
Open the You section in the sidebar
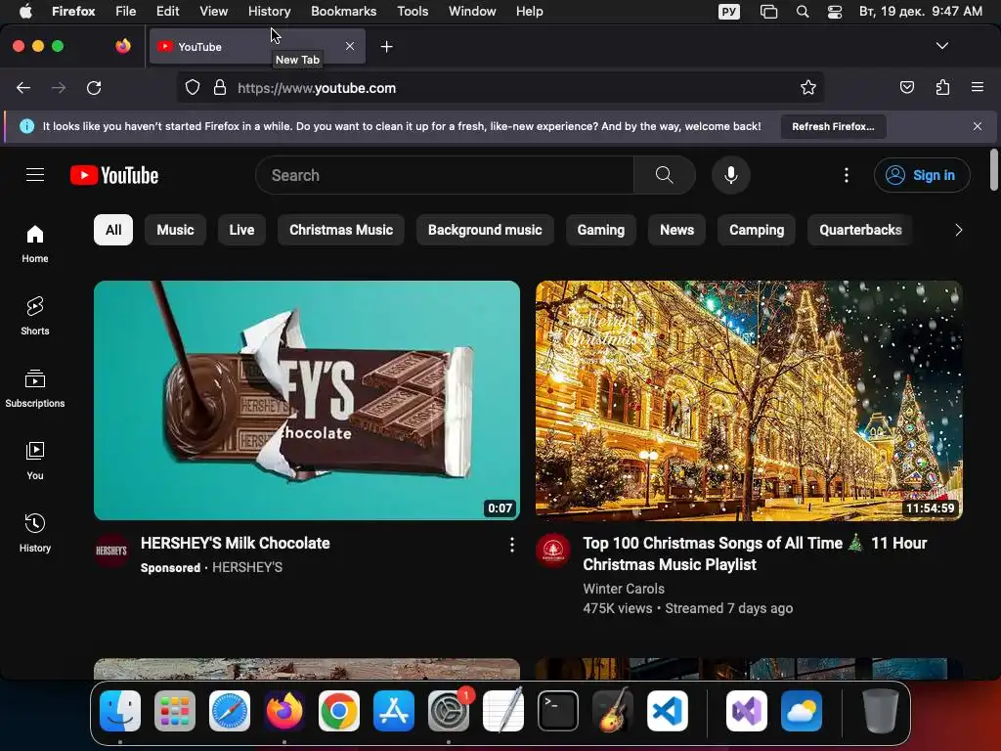pyautogui.click(x=35, y=461)
